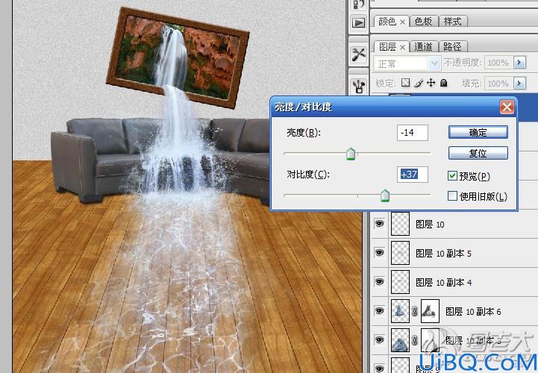Enable lock position move icon
Image resolution: width=538 pixels, height=373 pixels.
pyautogui.click(x=431, y=83)
